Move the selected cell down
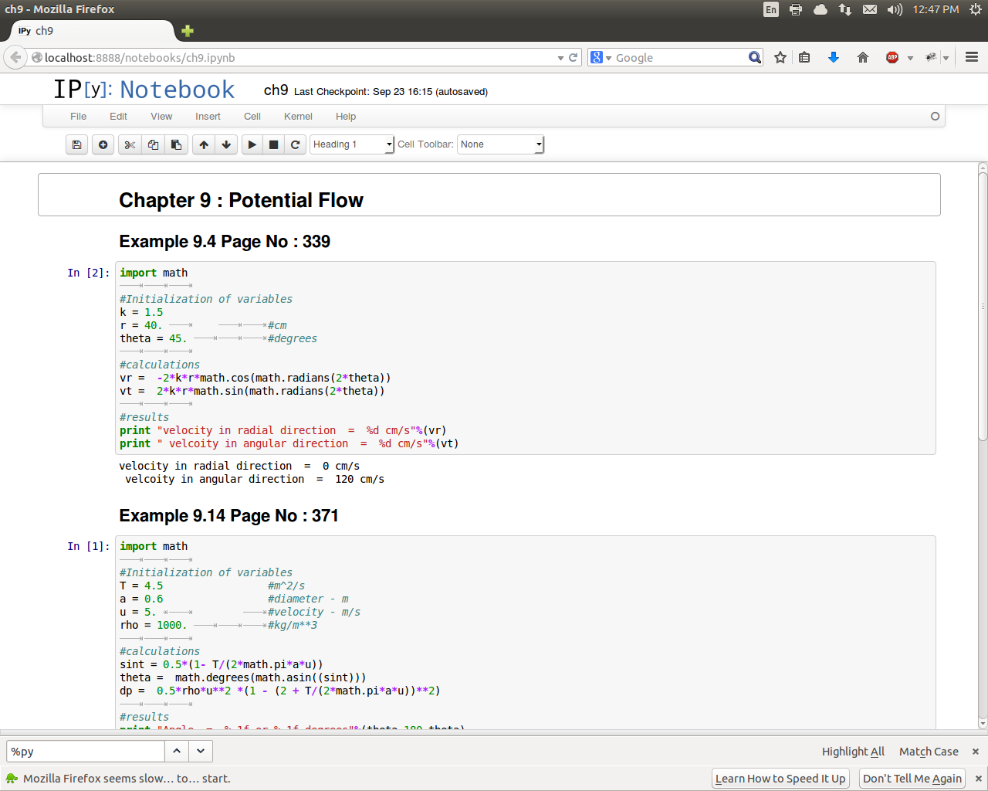The height and width of the screenshot is (791, 988). click(x=226, y=144)
